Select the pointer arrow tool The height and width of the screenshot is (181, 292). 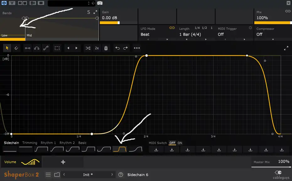coord(7,48)
